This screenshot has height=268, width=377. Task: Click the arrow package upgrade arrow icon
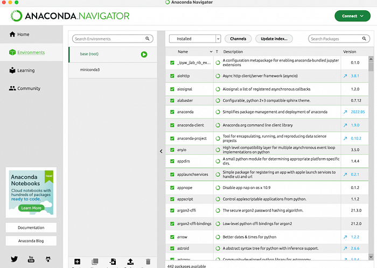pos(345,237)
